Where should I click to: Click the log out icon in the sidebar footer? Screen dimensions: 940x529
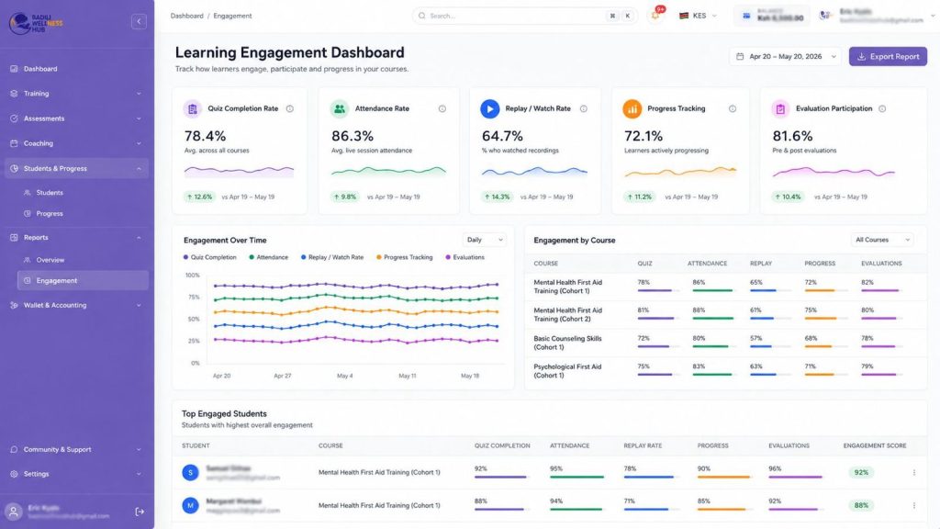point(140,512)
